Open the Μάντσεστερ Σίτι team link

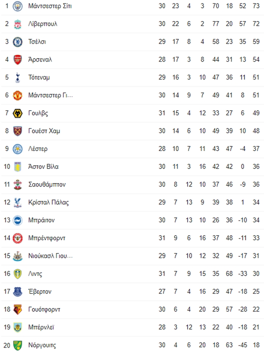coord(50,6)
